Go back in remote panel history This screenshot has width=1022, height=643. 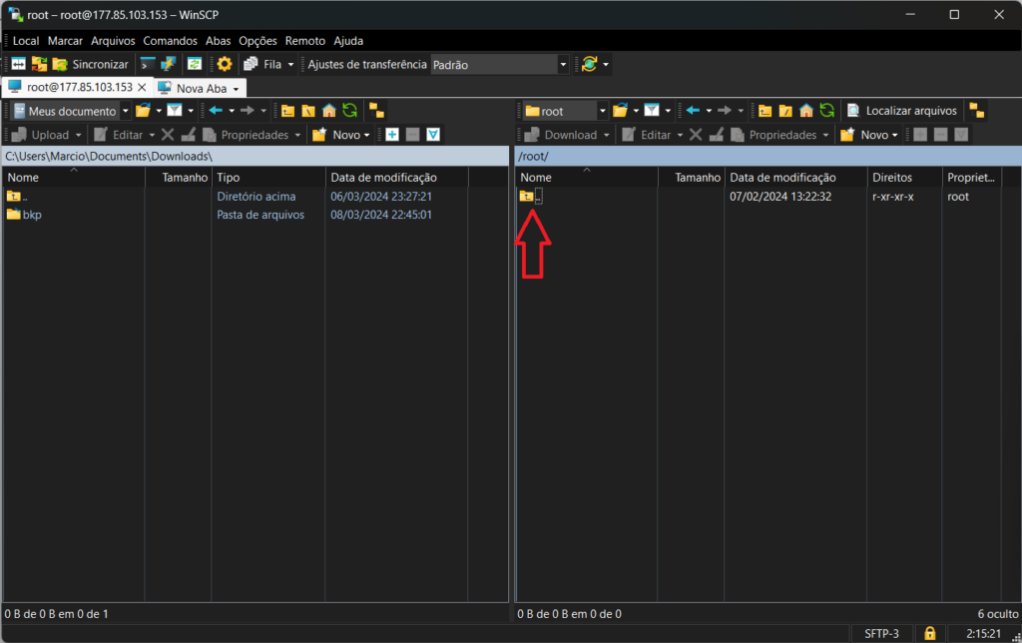693,111
